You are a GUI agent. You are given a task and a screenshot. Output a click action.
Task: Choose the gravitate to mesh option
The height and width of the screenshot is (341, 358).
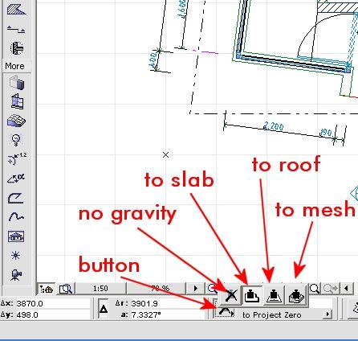(296, 296)
